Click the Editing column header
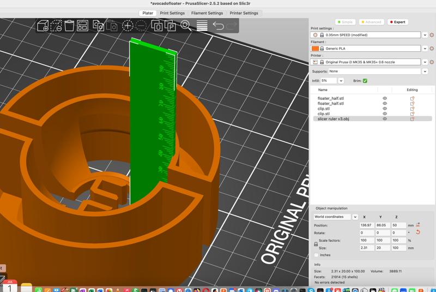 [412, 90]
